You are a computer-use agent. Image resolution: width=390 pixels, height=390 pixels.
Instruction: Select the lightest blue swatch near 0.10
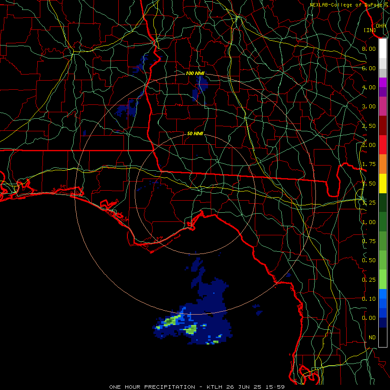pyautogui.click(x=383, y=294)
